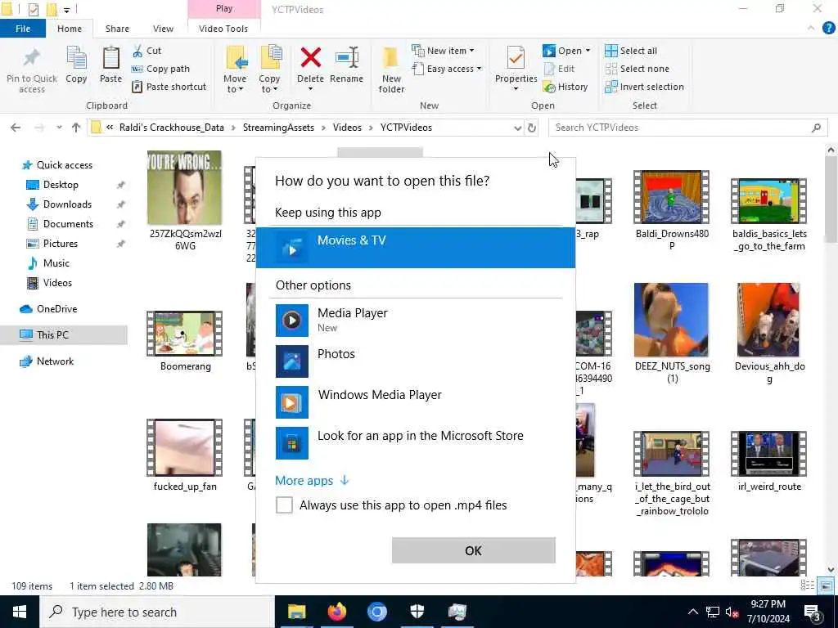Click the blue Help question icon
This screenshot has height=628, width=838.
(x=828, y=29)
